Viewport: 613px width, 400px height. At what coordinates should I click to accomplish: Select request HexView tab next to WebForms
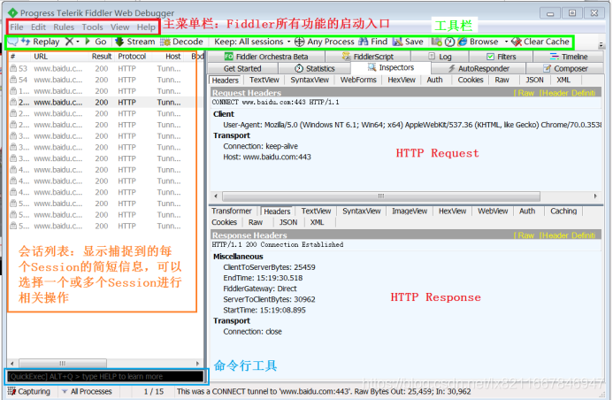[x=402, y=80]
